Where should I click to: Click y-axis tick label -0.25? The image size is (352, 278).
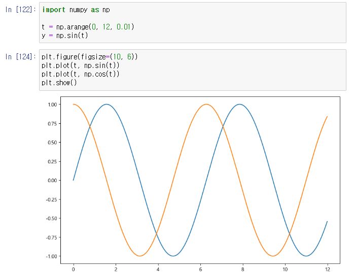(51, 199)
